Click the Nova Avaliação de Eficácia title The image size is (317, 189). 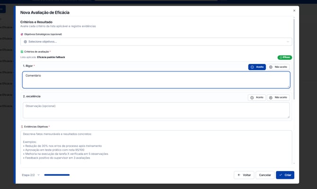tap(45, 12)
